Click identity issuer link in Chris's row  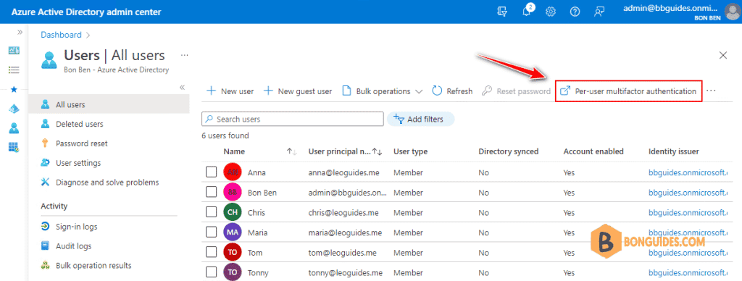tap(688, 212)
